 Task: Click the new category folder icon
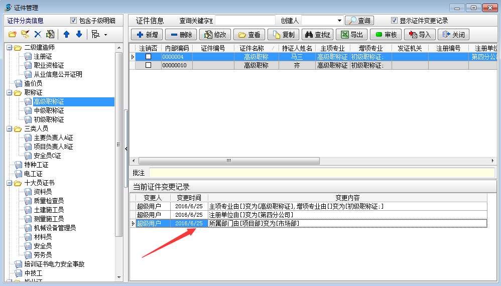click(13, 35)
